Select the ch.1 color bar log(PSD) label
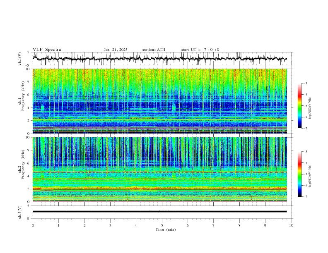This screenshot has width=328, height=253. [310, 108]
